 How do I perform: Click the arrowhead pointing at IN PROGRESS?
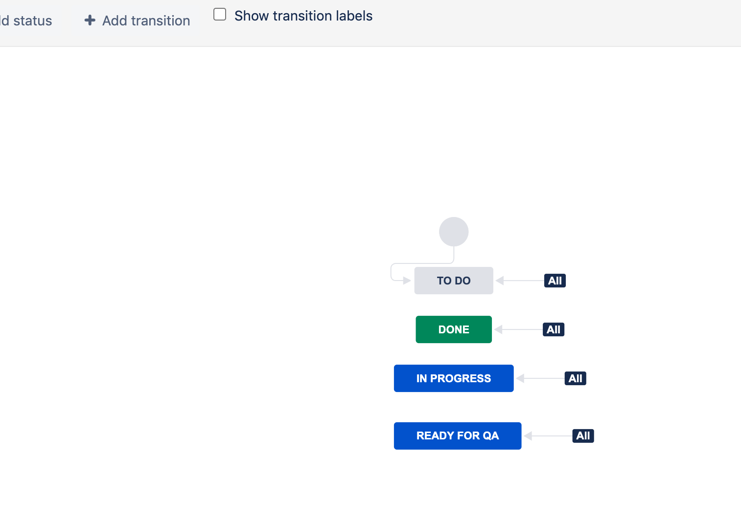(520, 378)
